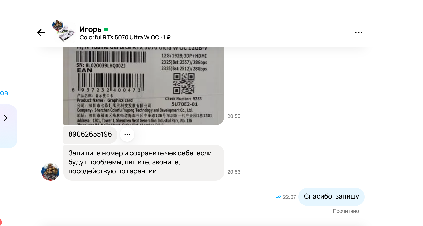The height and width of the screenshot is (226, 423).
Task: Open message actions beside the phone number
Action: click(x=127, y=134)
